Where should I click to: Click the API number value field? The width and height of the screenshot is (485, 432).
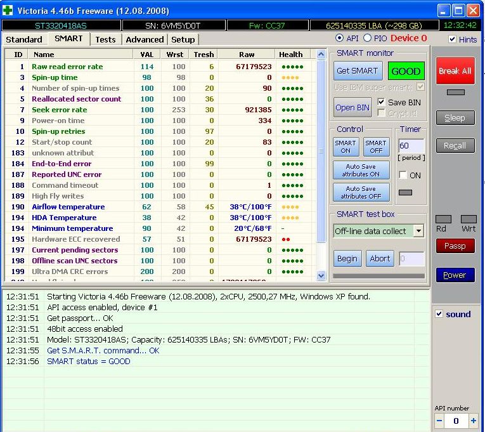point(456,421)
